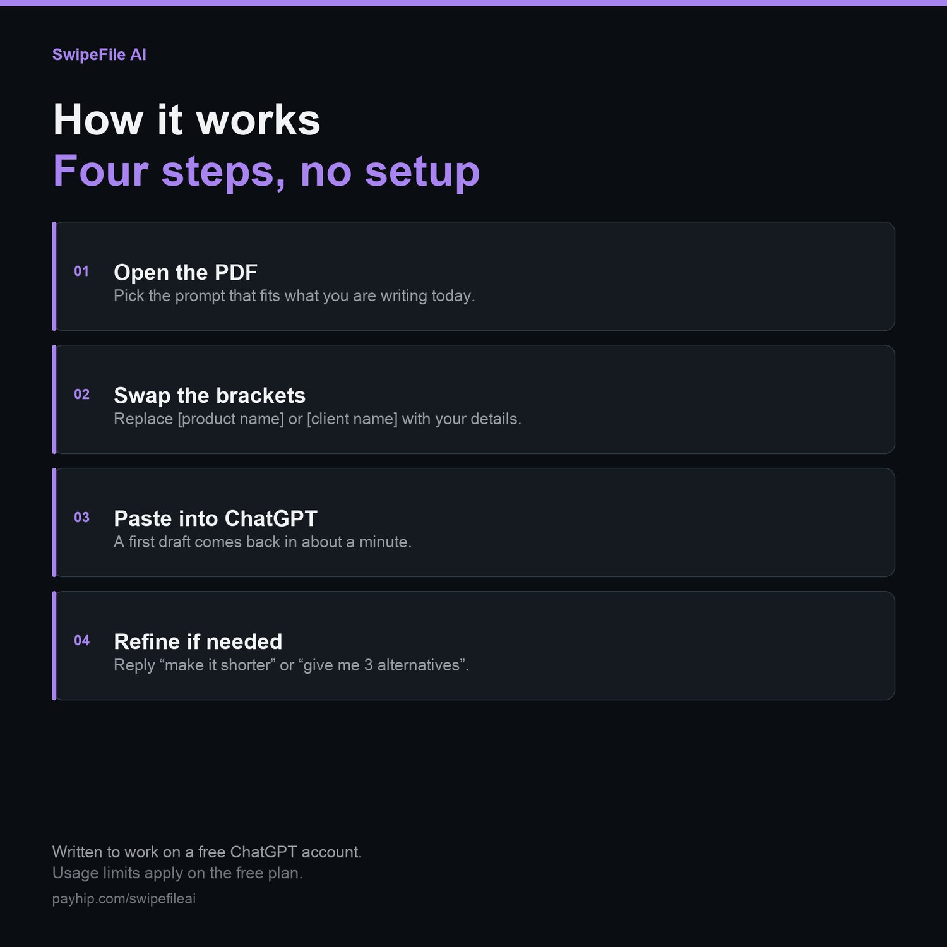The height and width of the screenshot is (947, 947).
Task: Click the 'Pick the prompt that fits' description
Action: coord(294,296)
